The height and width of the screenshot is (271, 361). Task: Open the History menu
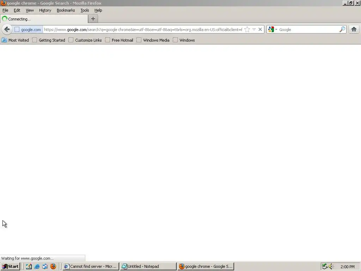(45, 10)
